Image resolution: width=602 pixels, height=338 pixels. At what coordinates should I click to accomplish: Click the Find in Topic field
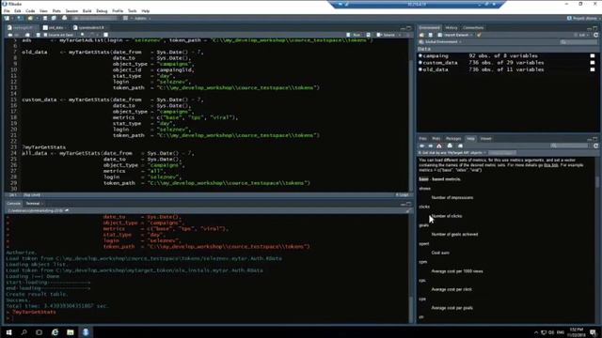pyautogui.click(x=502, y=152)
